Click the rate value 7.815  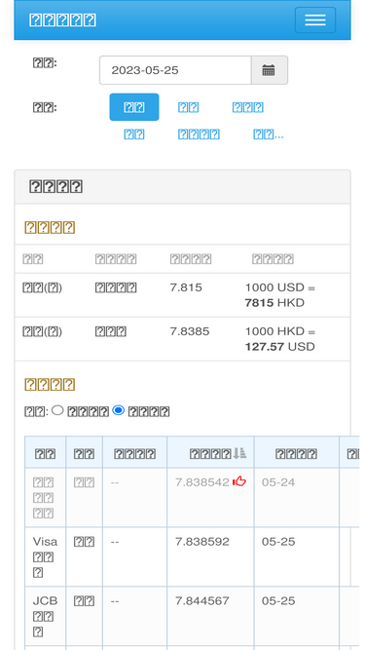(x=186, y=287)
